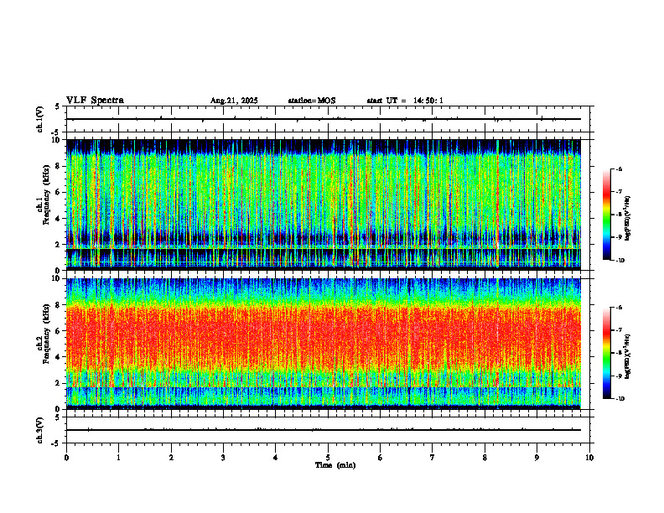Click time axis tick label '3'
The width and height of the screenshot is (664, 513).
click(x=223, y=458)
